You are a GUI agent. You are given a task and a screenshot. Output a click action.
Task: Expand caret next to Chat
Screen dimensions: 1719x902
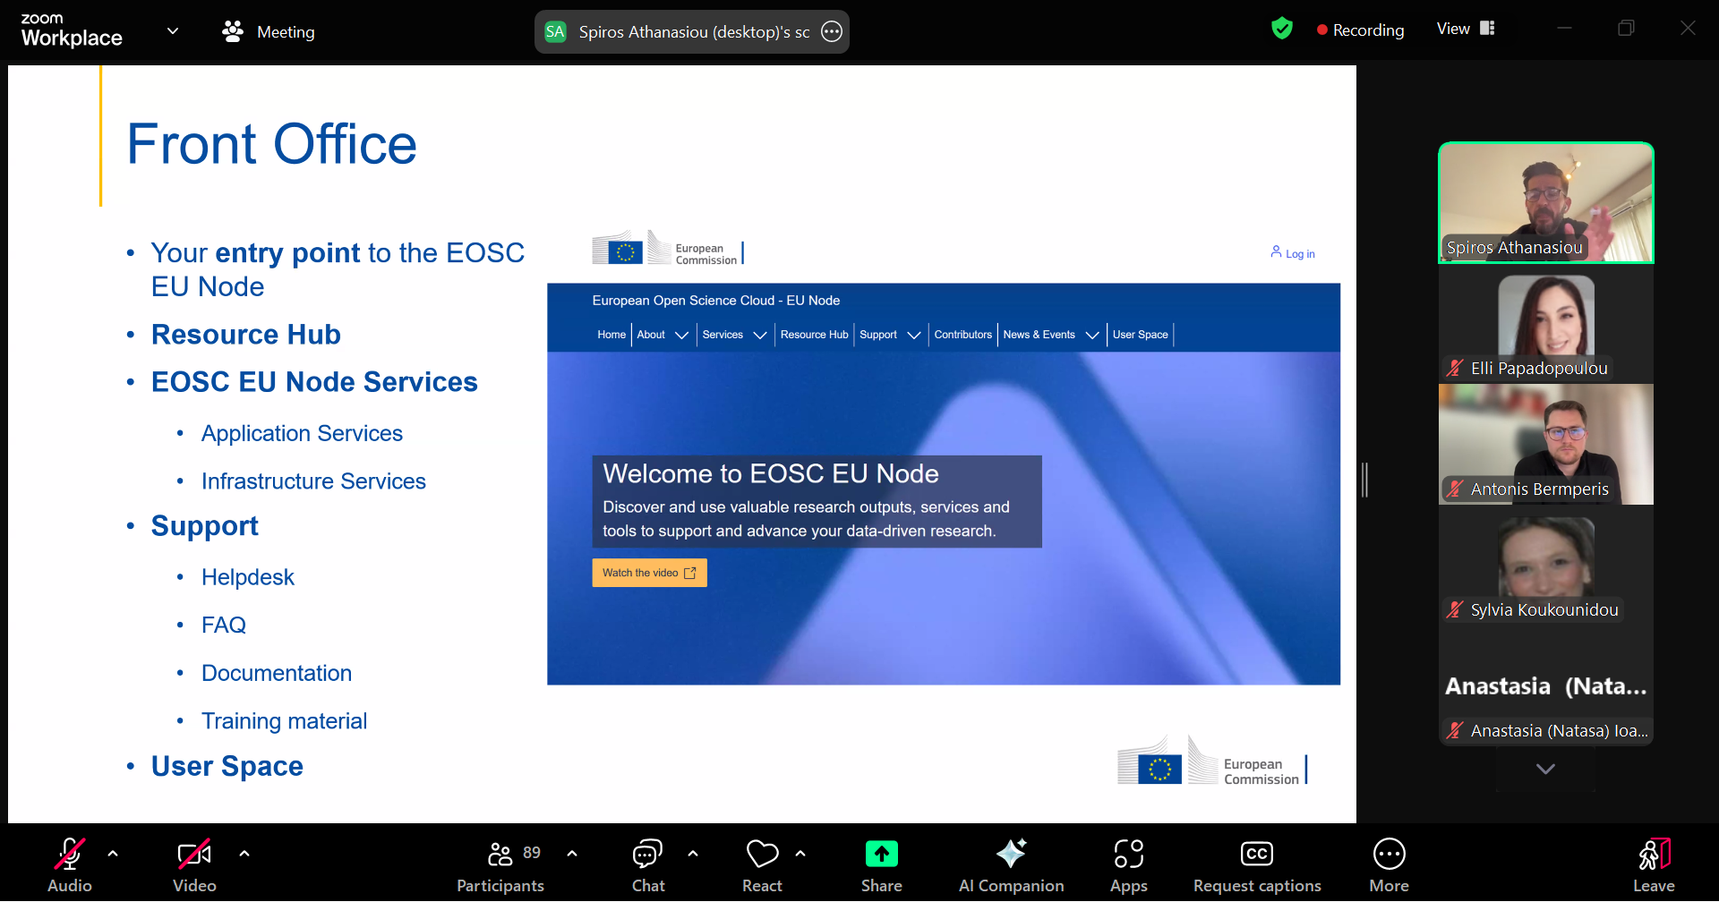click(693, 854)
